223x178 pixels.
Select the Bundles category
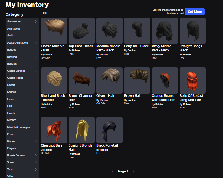click(22, 64)
